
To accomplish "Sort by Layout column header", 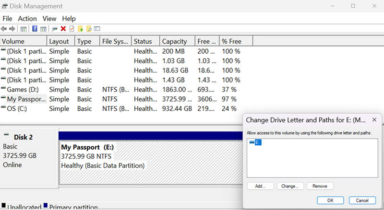I will 60,41.
